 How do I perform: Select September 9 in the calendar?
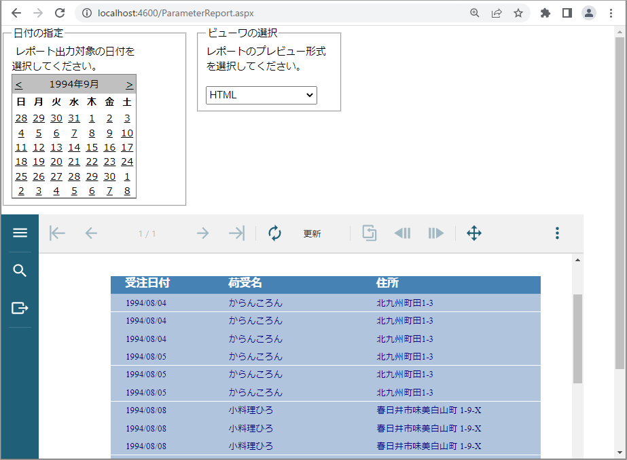tap(109, 133)
